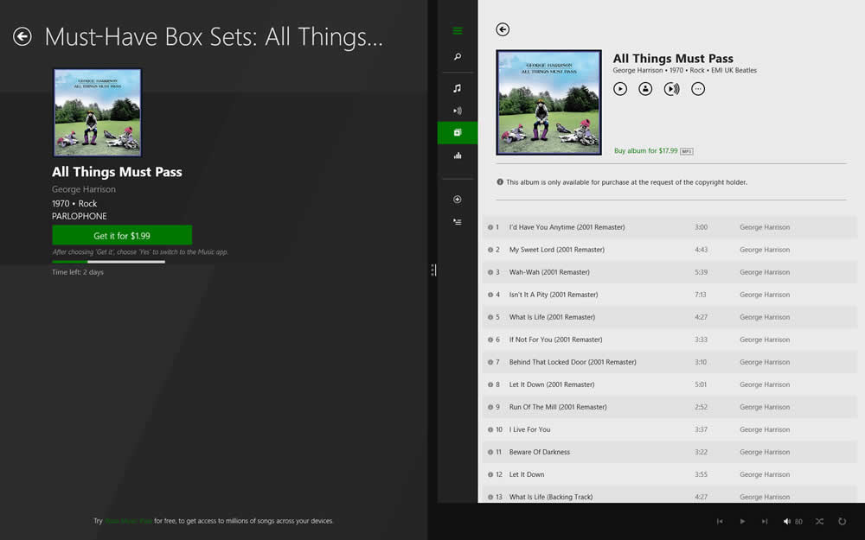Select track Behind That Locked Door
The height and width of the screenshot is (540, 865).
[670, 362]
